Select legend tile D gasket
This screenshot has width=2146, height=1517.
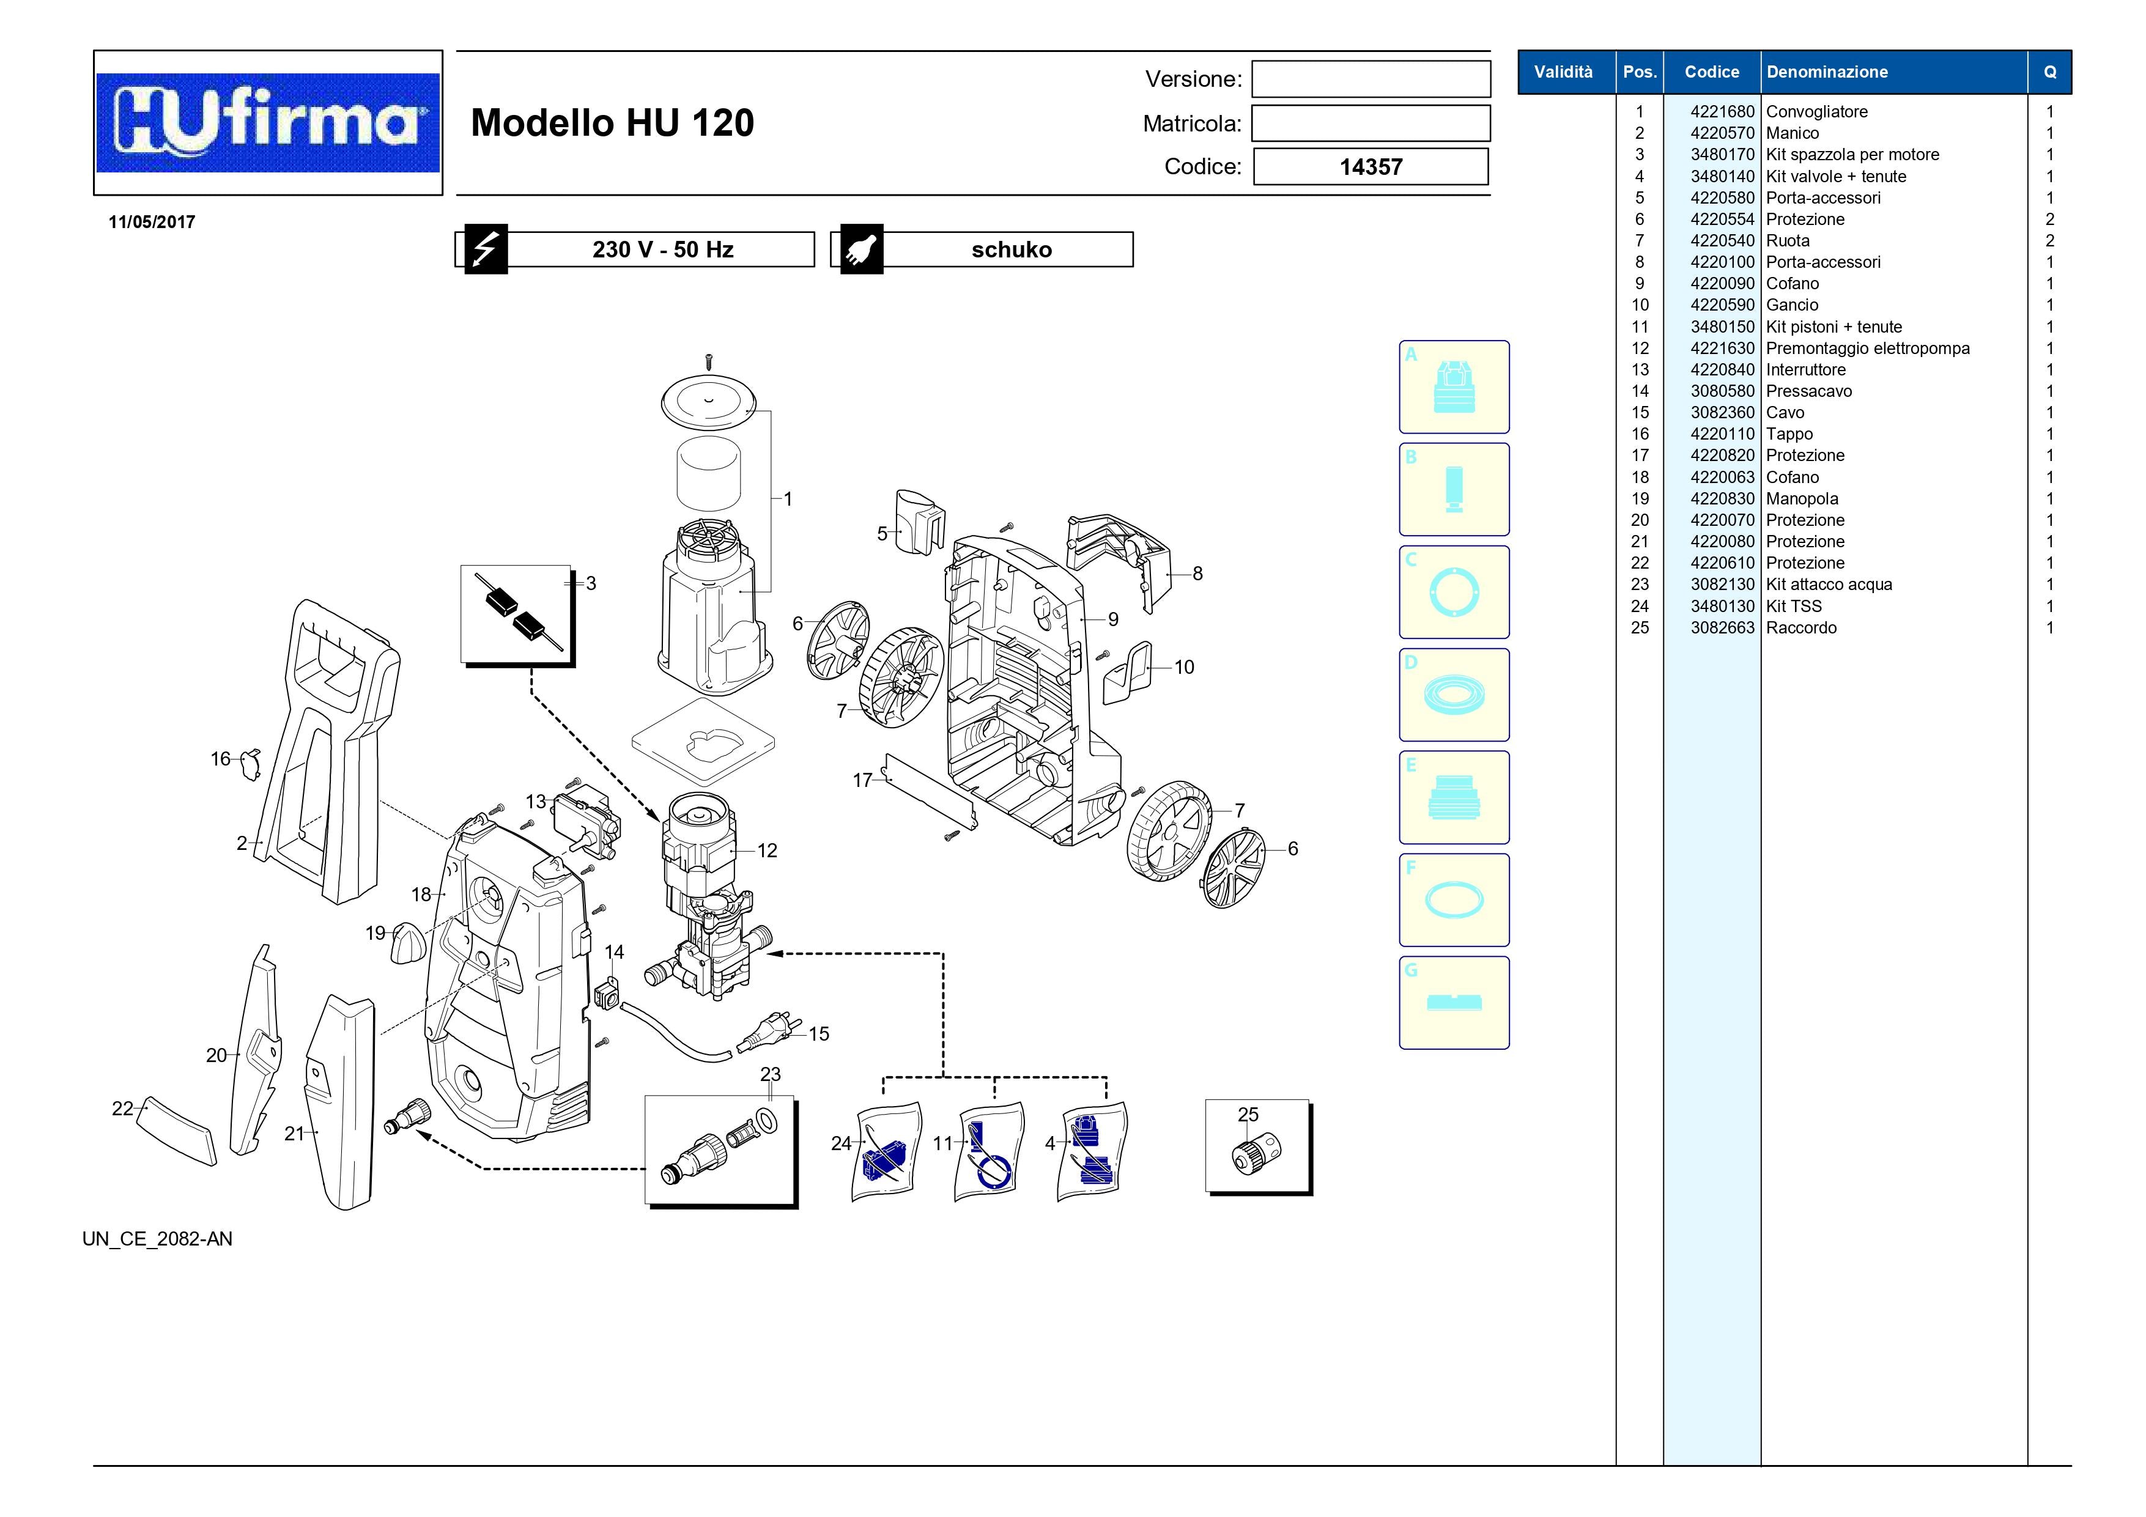click(x=1454, y=695)
